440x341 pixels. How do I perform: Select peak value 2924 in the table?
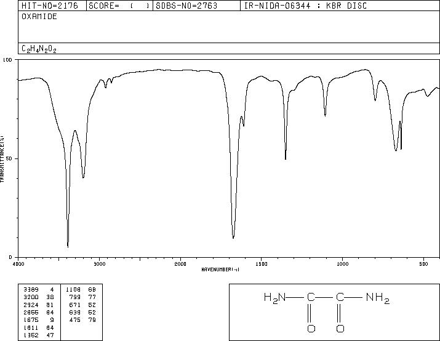31,305
